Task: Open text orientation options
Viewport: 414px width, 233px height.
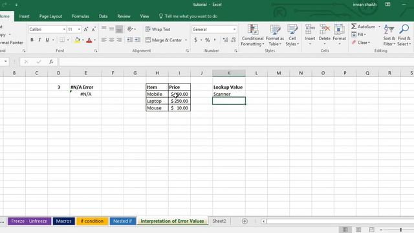Action: 131,29
